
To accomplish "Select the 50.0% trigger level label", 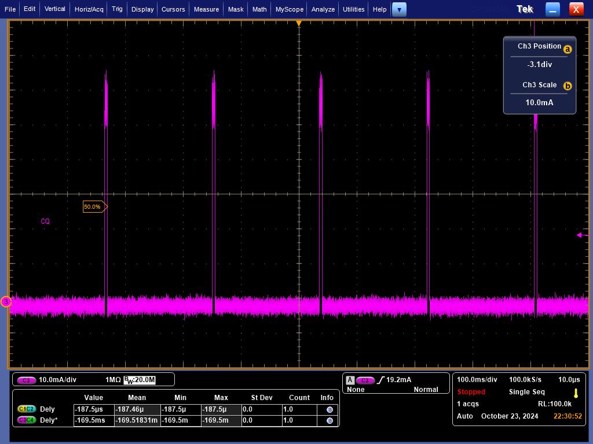I will point(94,206).
